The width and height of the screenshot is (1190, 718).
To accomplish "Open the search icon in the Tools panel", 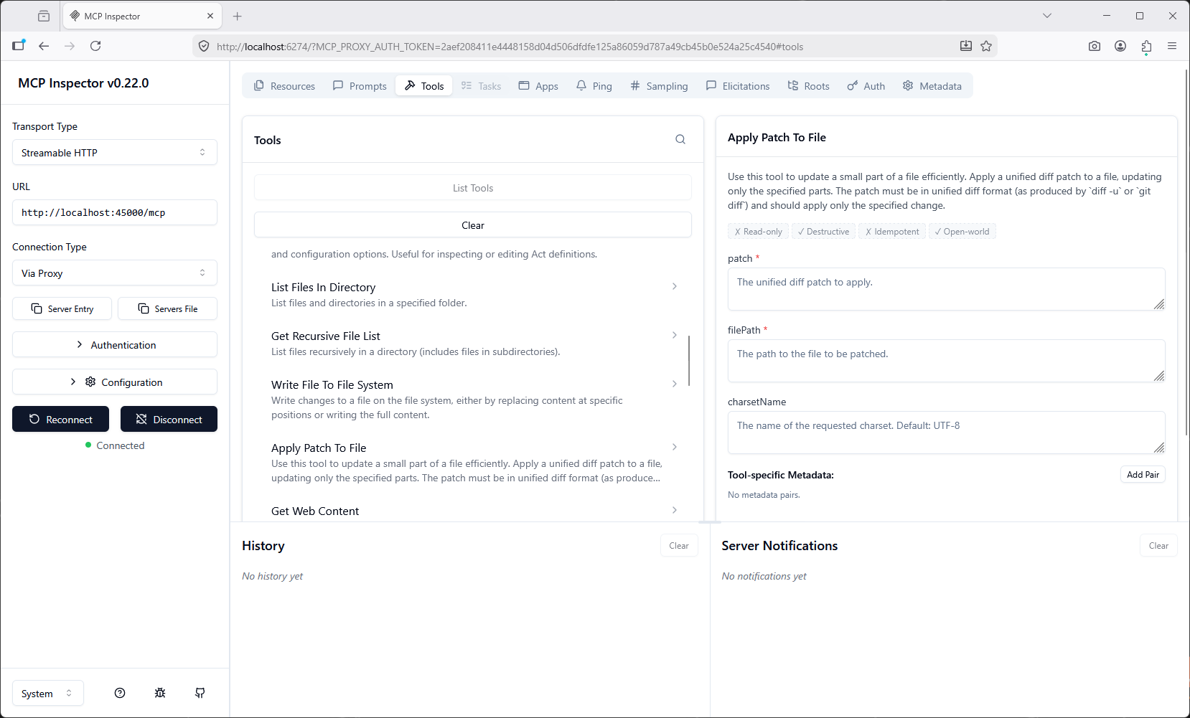I will (x=680, y=140).
